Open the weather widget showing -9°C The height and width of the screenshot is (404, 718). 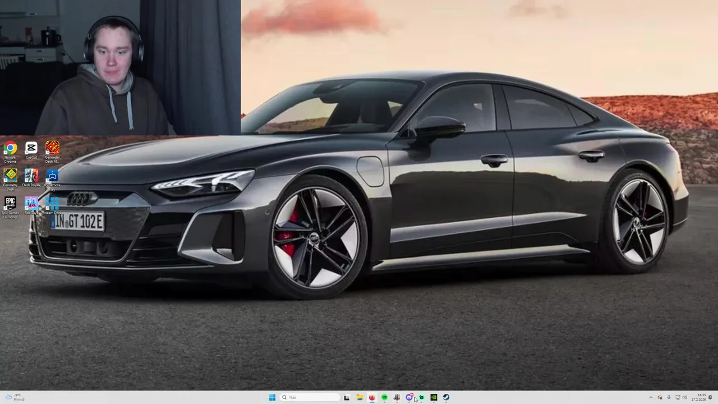coord(15,397)
